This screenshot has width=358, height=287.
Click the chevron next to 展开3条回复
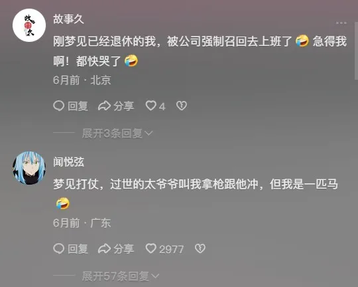click(x=149, y=133)
